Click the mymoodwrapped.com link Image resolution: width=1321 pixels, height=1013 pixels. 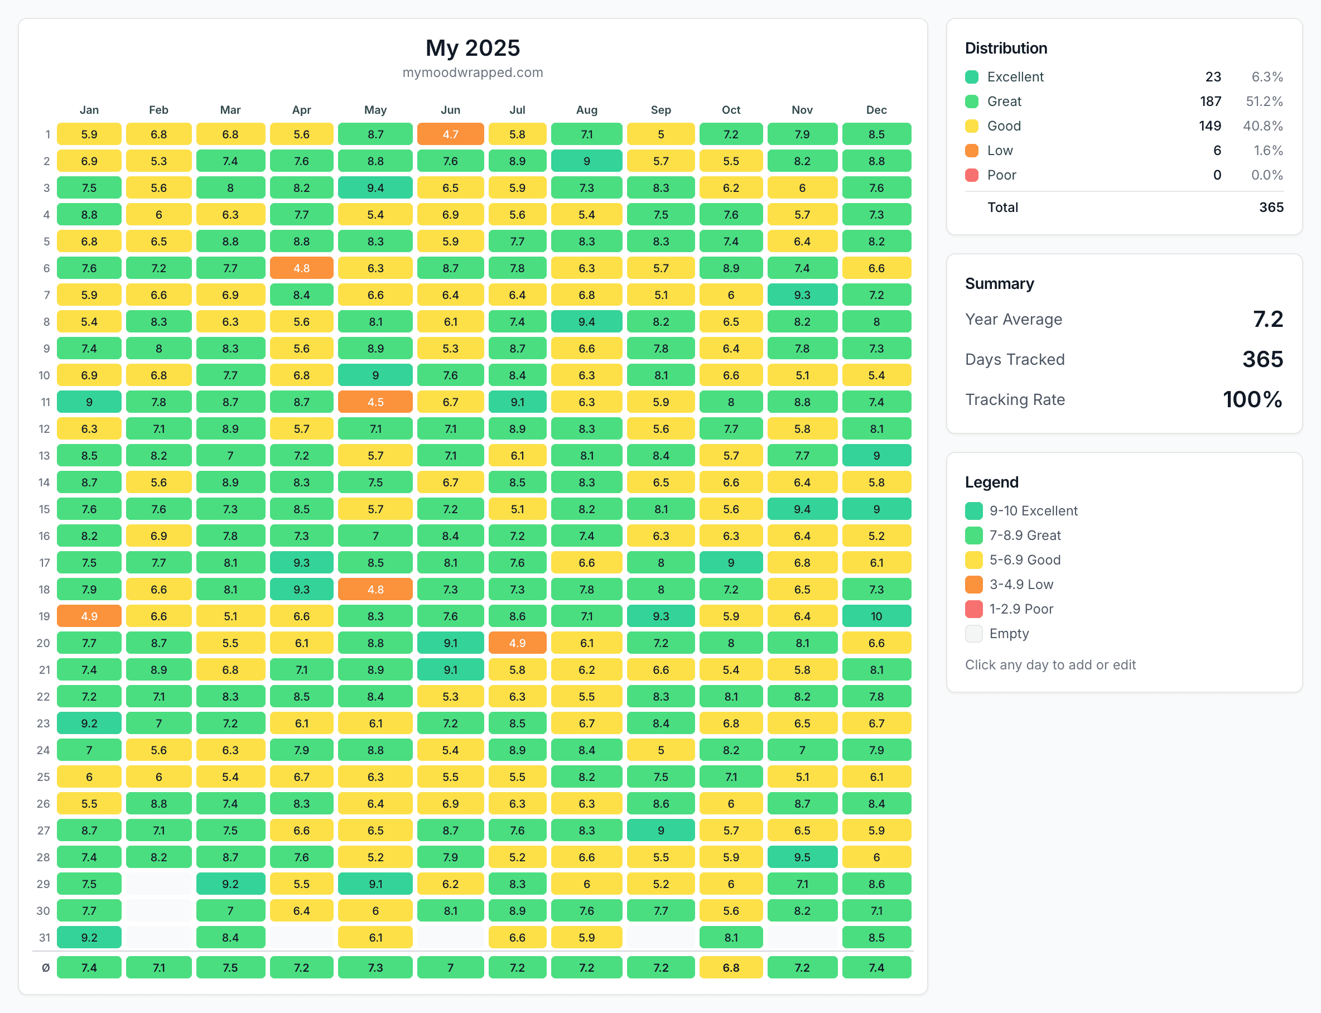tap(472, 73)
